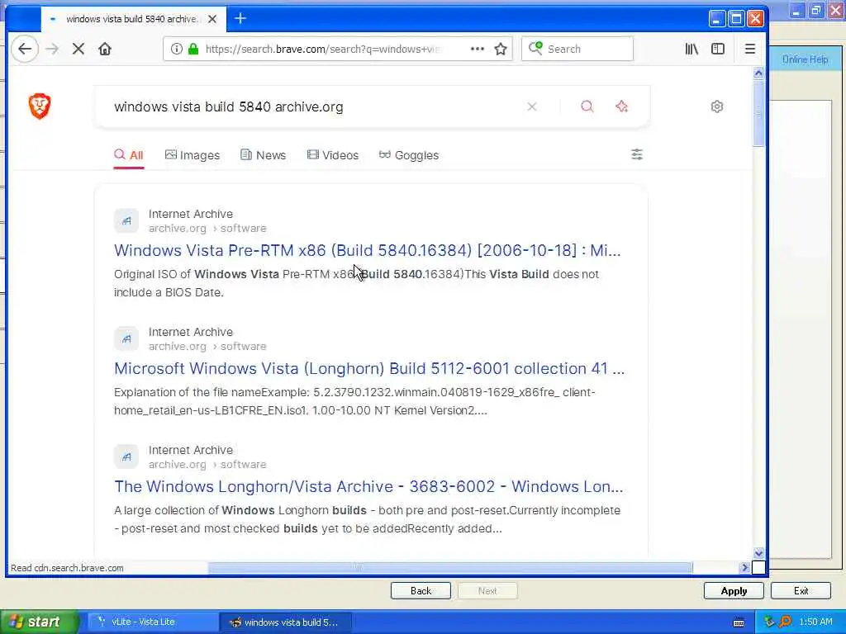Clear the Brave search query
Viewport: 846px width, 634px height.
tap(532, 106)
